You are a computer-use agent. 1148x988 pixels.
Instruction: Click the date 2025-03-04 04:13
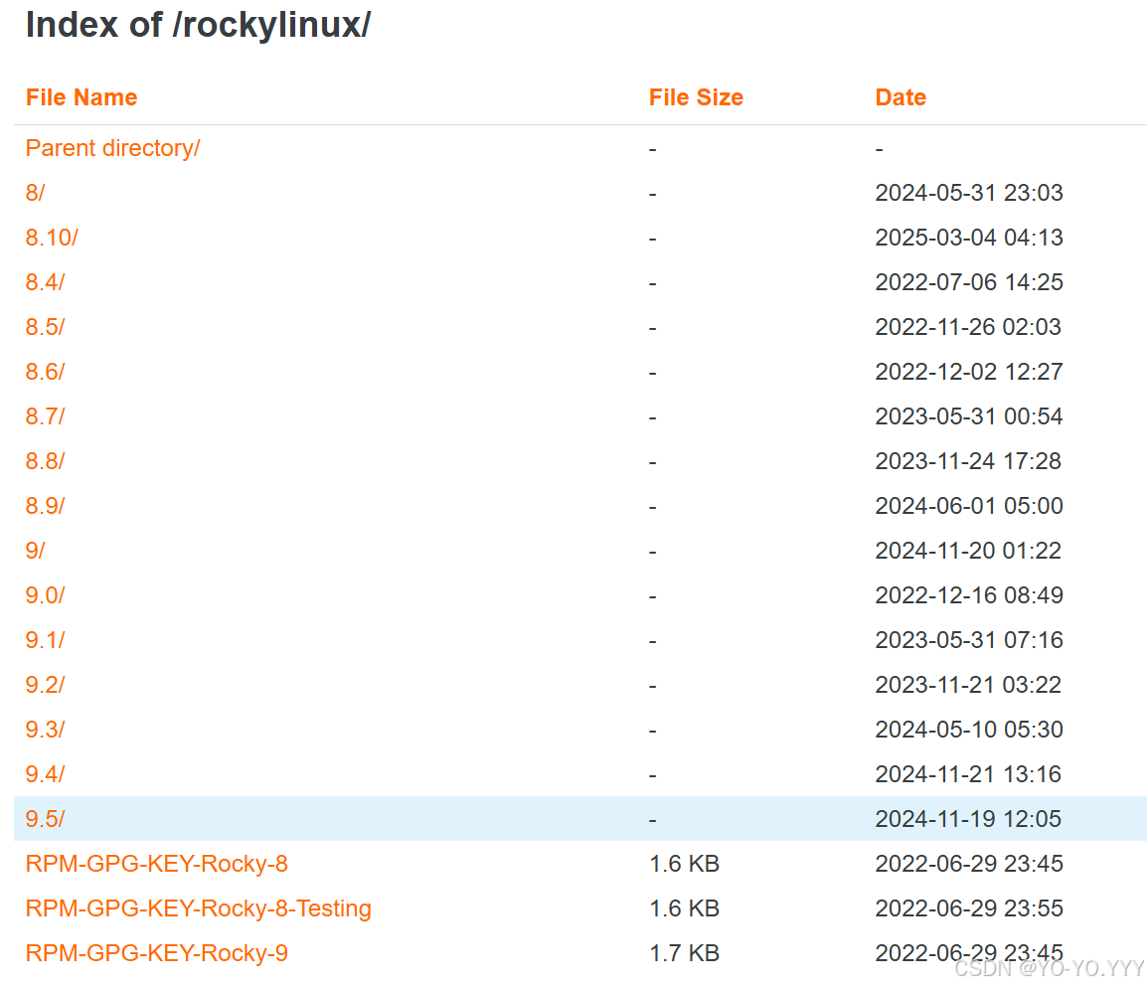(x=969, y=238)
